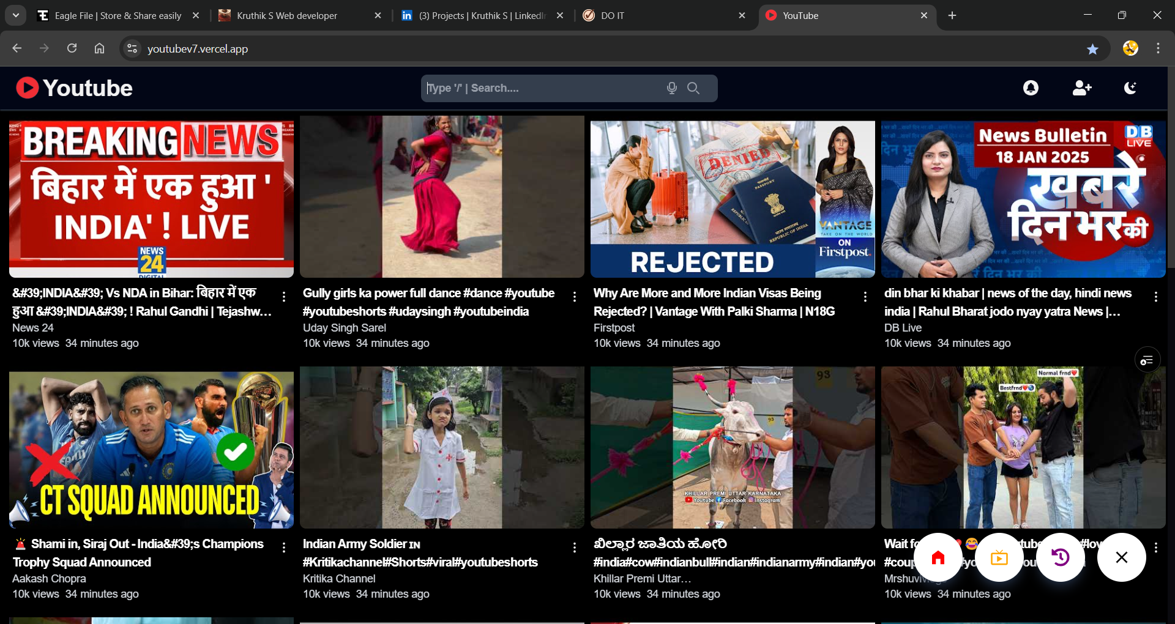Click the Youtube logo play icon

[27, 88]
